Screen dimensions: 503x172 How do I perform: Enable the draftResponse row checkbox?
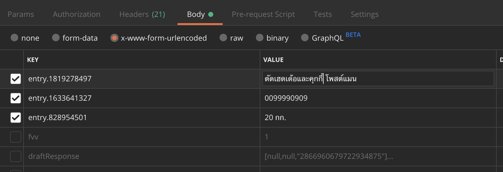16,156
